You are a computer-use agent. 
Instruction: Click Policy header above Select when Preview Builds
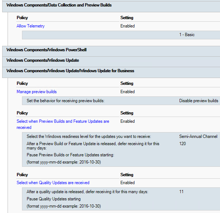[22, 113]
